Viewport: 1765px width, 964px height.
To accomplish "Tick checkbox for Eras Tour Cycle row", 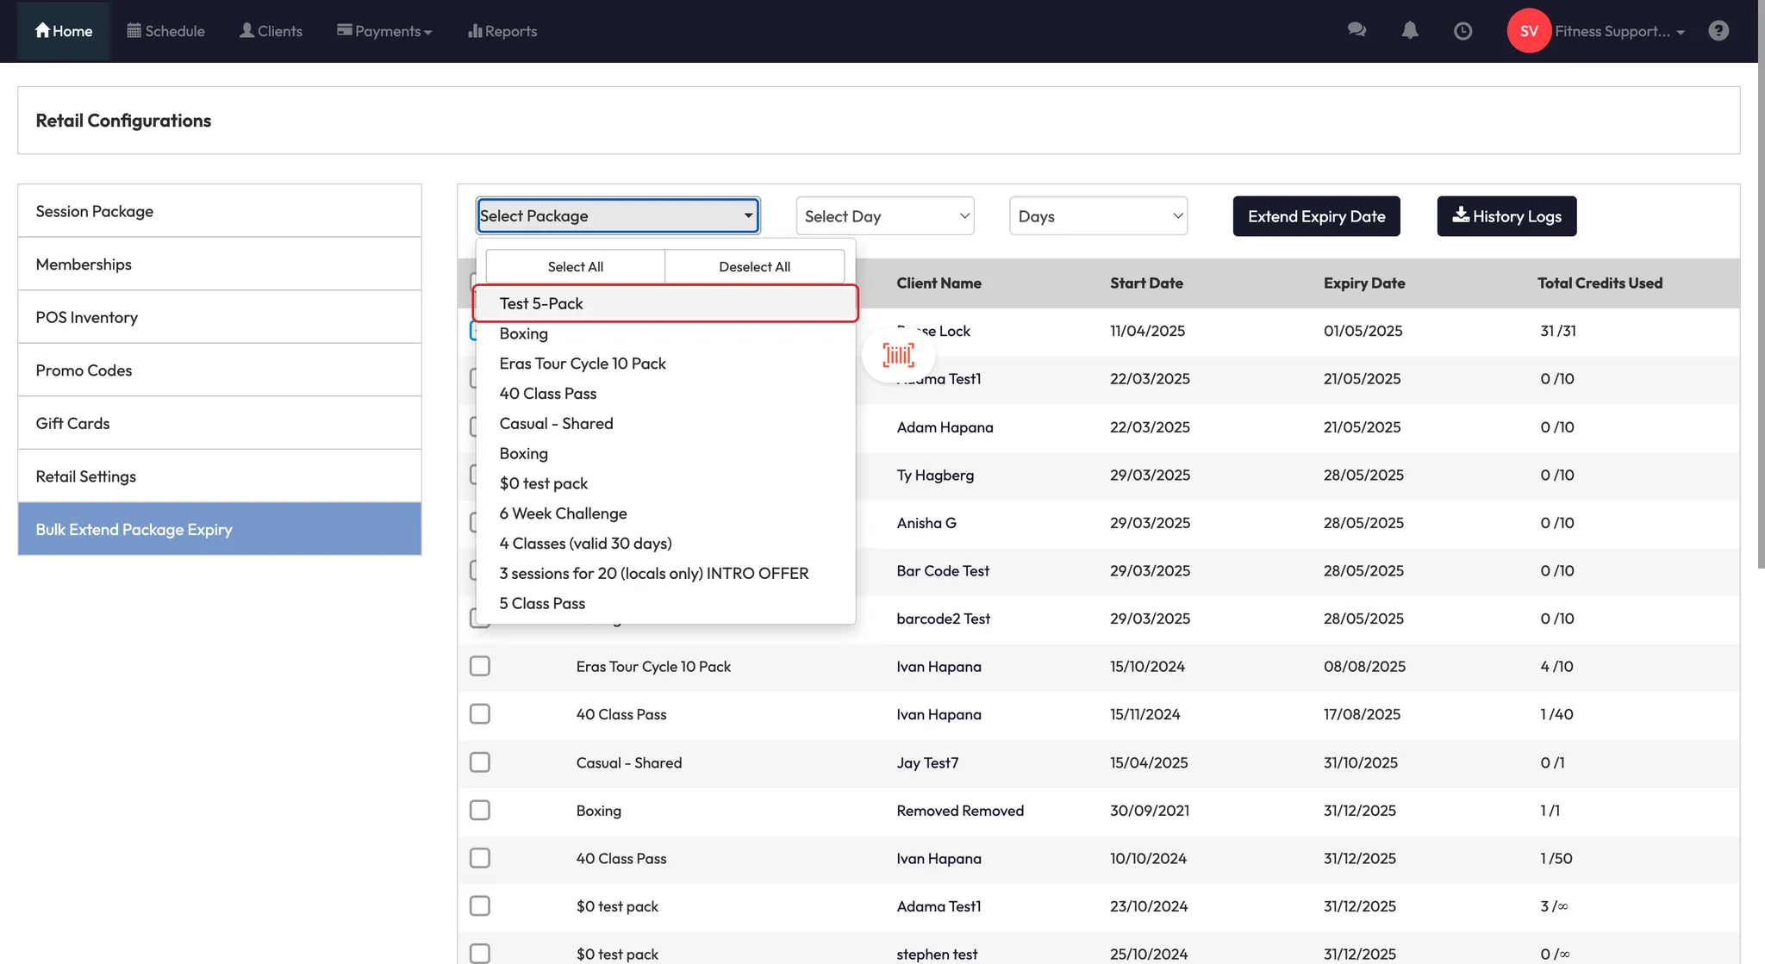I will point(480,666).
